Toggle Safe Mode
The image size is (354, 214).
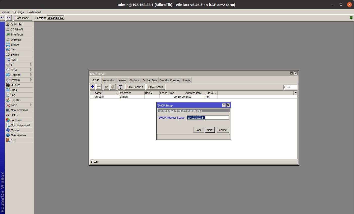point(22,18)
